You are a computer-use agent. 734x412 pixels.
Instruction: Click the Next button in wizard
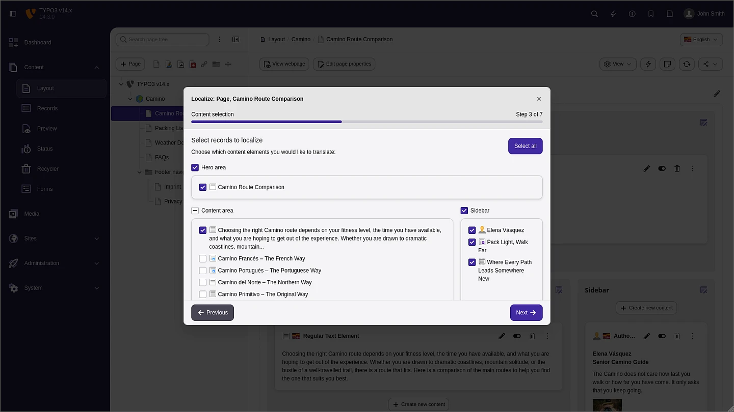(526, 313)
